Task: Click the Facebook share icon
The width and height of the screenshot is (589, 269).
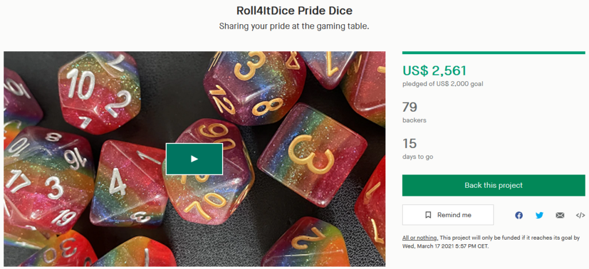Action: 519,215
